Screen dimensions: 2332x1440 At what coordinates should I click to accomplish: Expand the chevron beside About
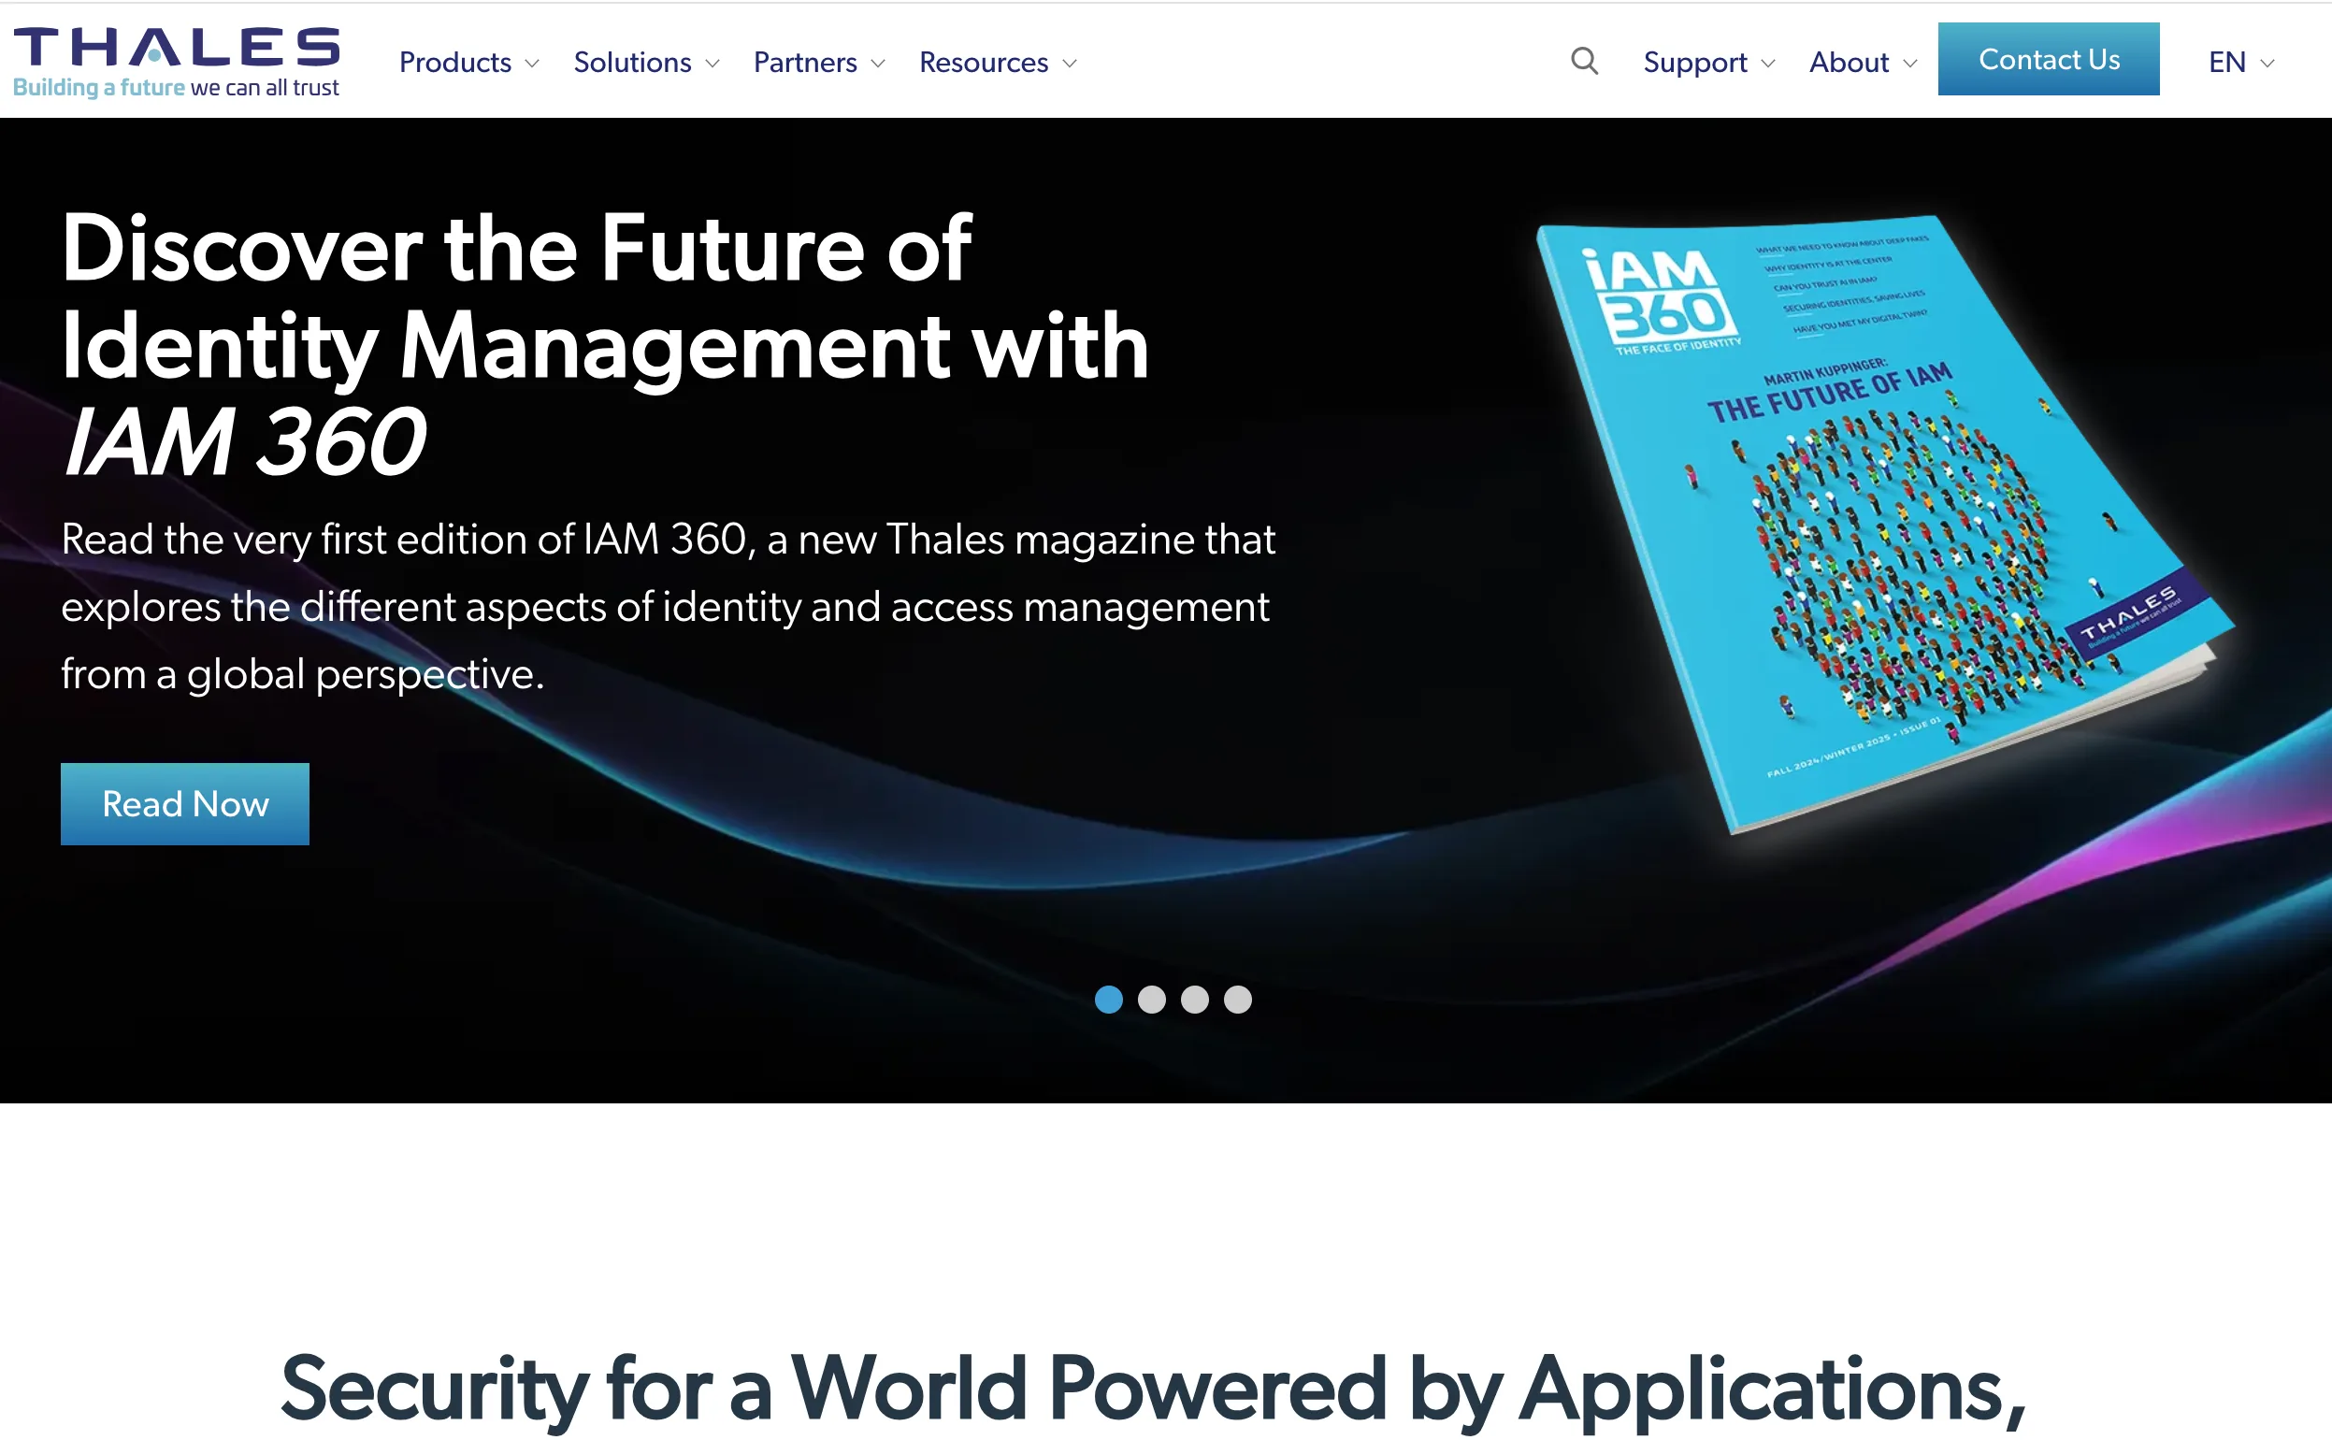pos(1910,64)
